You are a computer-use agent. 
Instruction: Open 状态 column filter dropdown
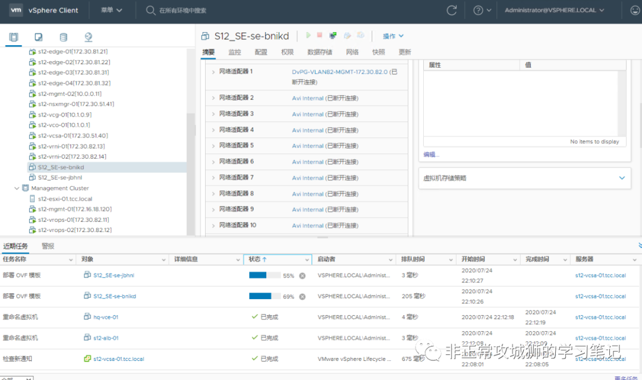pyautogui.click(x=307, y=260)
